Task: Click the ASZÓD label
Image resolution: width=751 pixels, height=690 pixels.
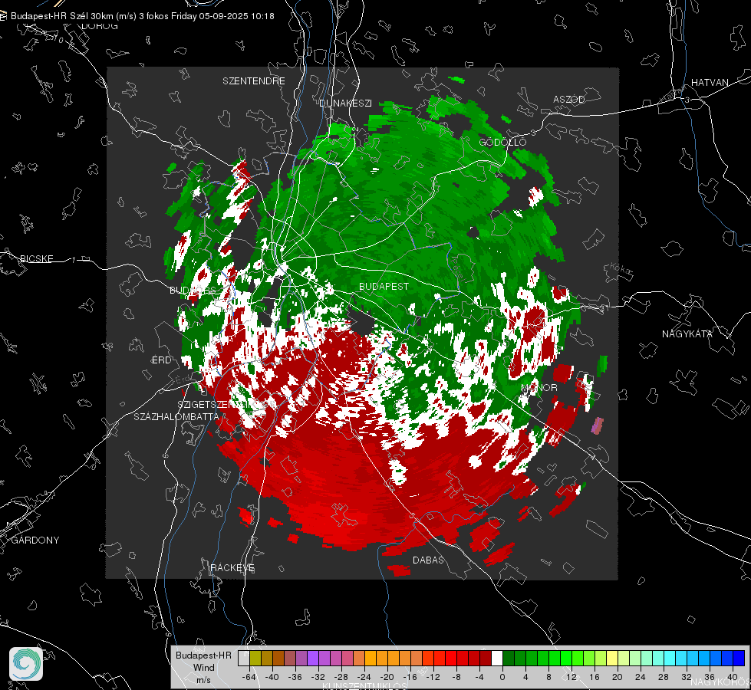Action: 569,99
